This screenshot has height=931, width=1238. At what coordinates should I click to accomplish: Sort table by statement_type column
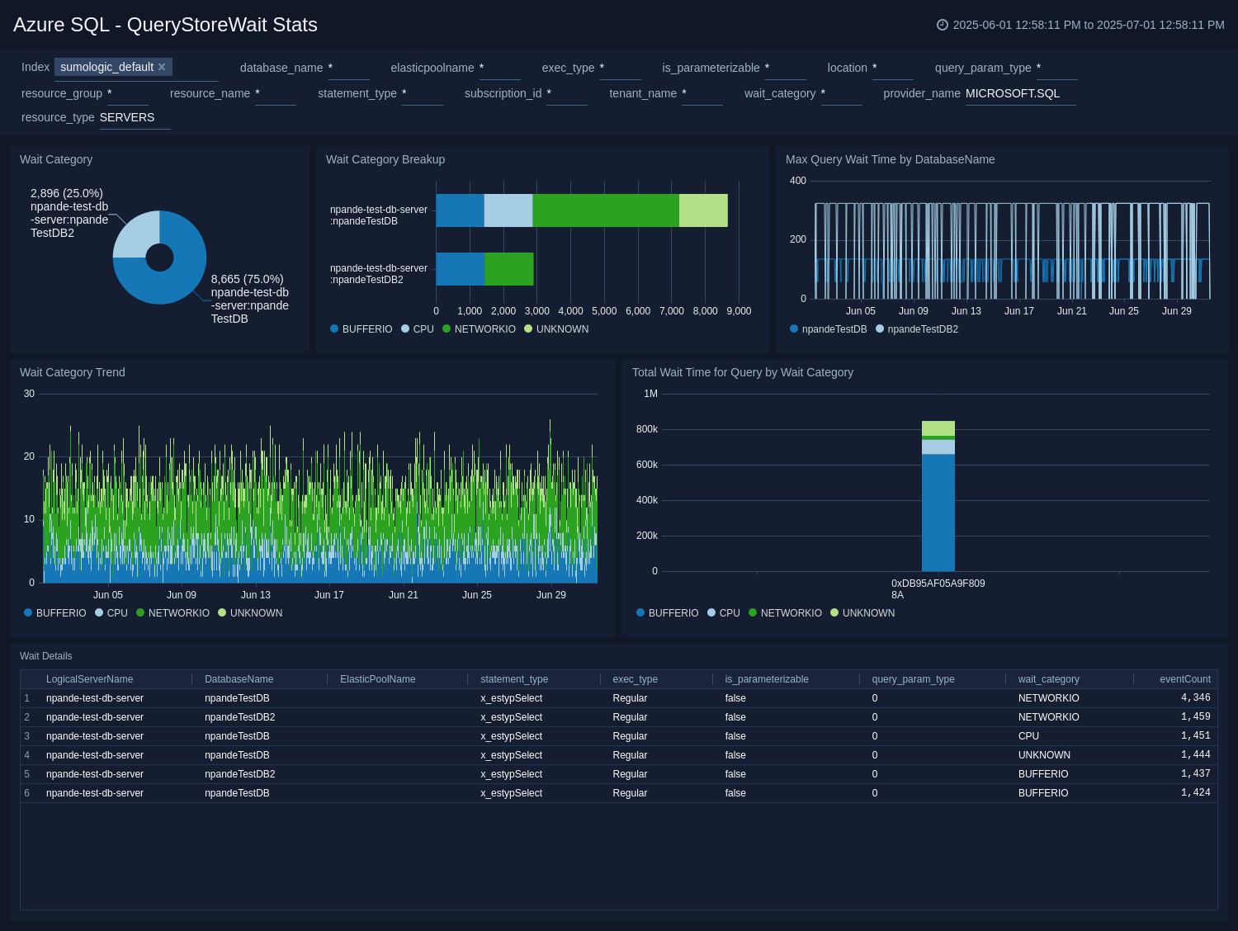514,679
